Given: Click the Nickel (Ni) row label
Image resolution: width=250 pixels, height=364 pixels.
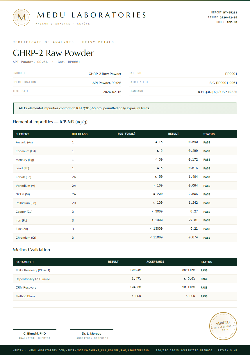Looking at the screenshot, I should [23, 194].
